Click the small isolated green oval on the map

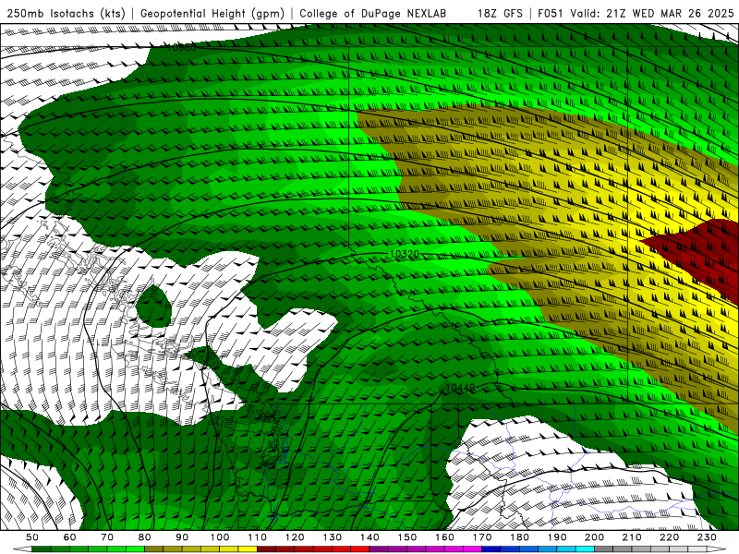click(153, 307)
